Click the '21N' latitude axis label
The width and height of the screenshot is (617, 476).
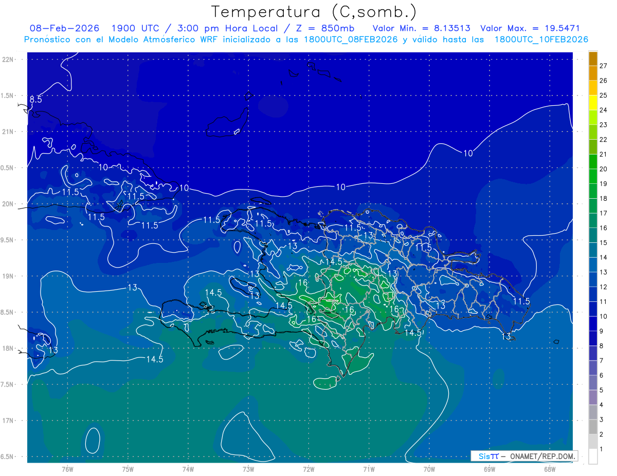pyautogui.click(x=8, y=131)
